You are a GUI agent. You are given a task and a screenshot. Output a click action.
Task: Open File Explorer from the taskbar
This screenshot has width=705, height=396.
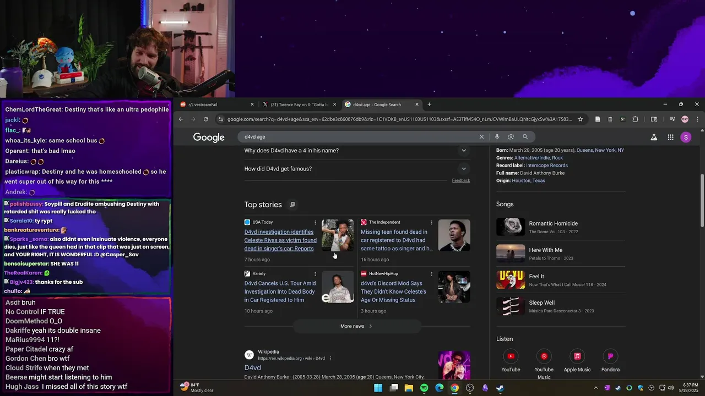pos(409,388)
